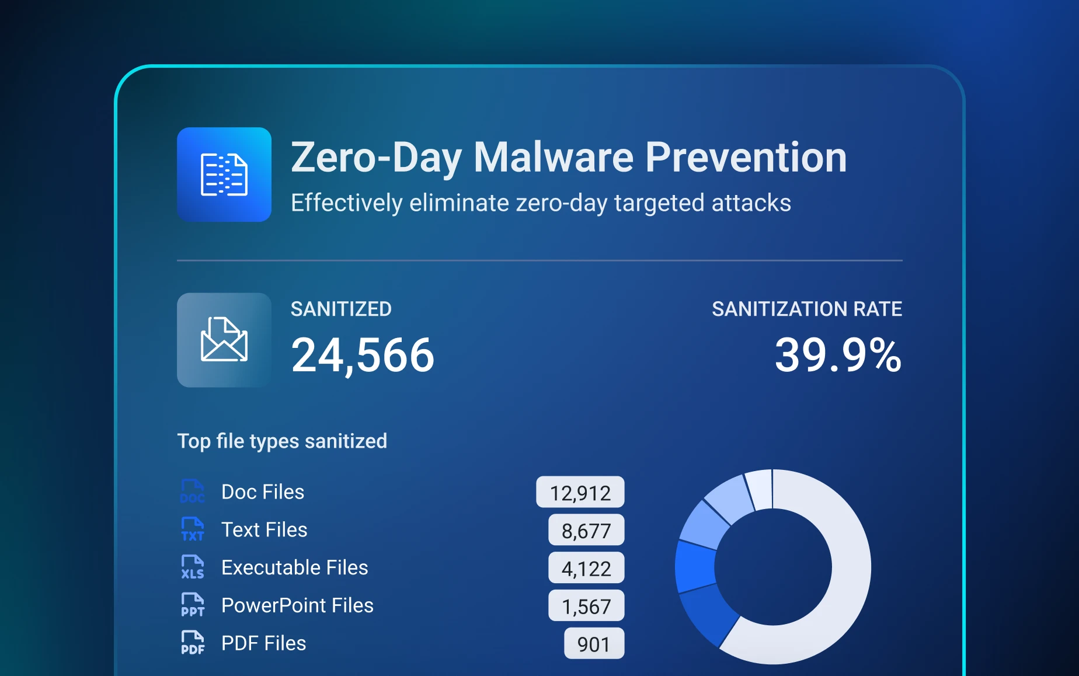This screenshot has width=1079, height=676.
Task: Select the Doc Files row label
Action: click(263, 492)
